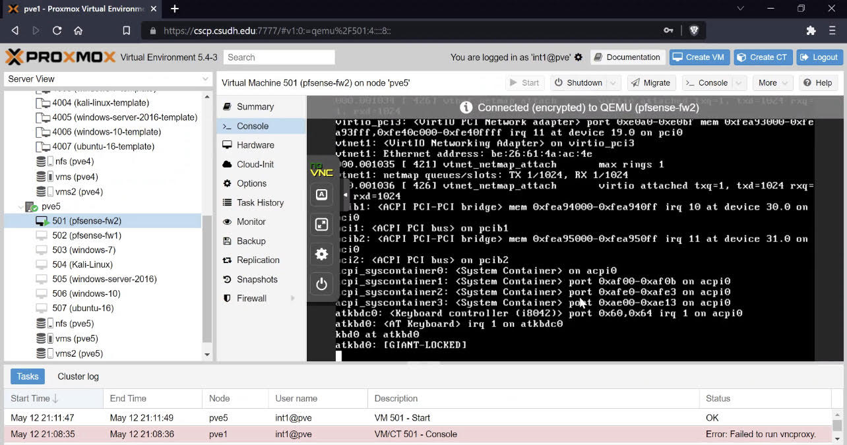
Task: Collapse the pve5 node tree
Action: pyautogui.click(x=20, y=206)
